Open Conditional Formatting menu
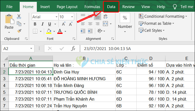 click(x=163, y=16)
